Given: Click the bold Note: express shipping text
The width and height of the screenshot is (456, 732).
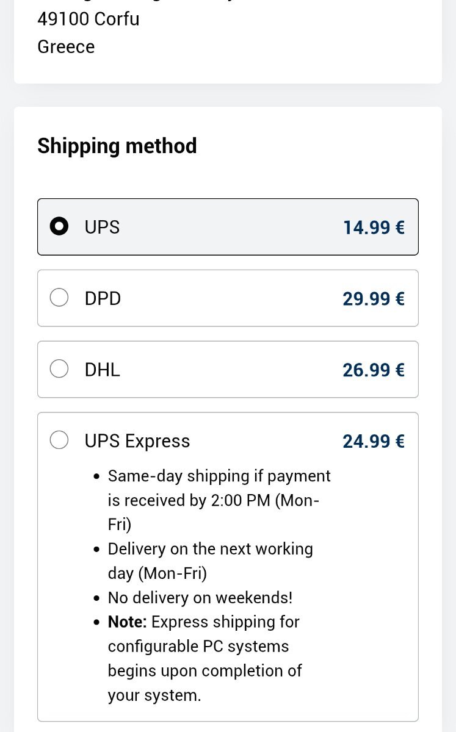Looking at the screenshot, I should [127, 622].
